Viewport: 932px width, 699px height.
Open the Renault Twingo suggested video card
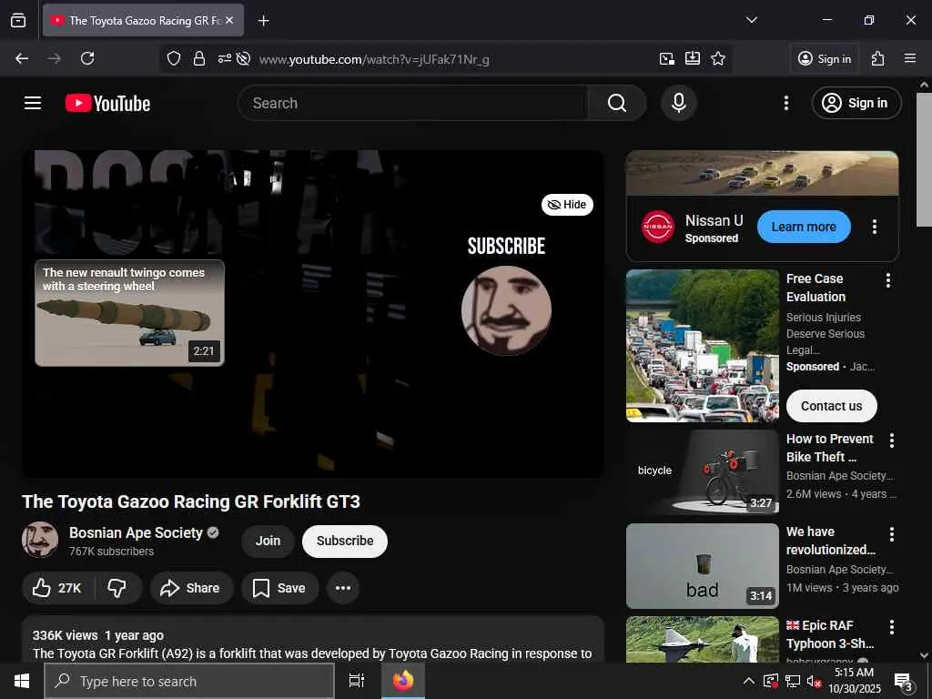pos(129,313)
